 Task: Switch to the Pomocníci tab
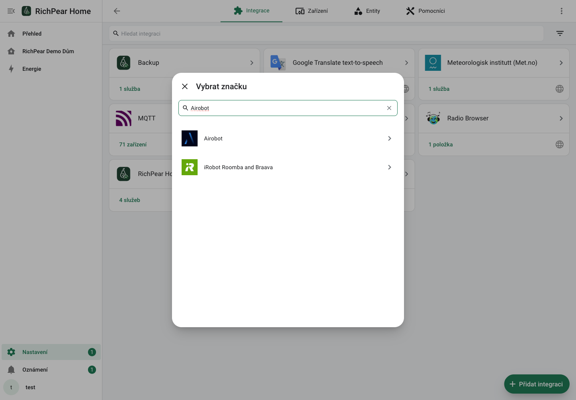(425, 11)
